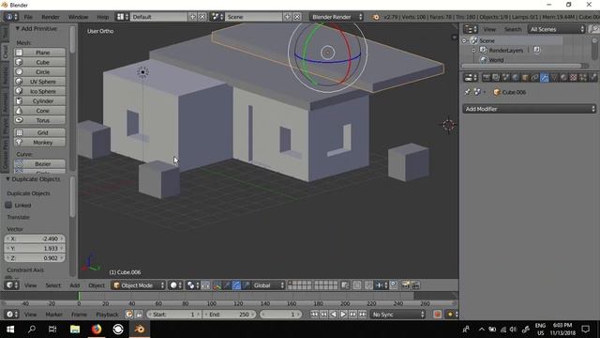This screenshot has height=338, width=600.
Task: Toggle automatic keyframe record button
Action: click(438, 315)
